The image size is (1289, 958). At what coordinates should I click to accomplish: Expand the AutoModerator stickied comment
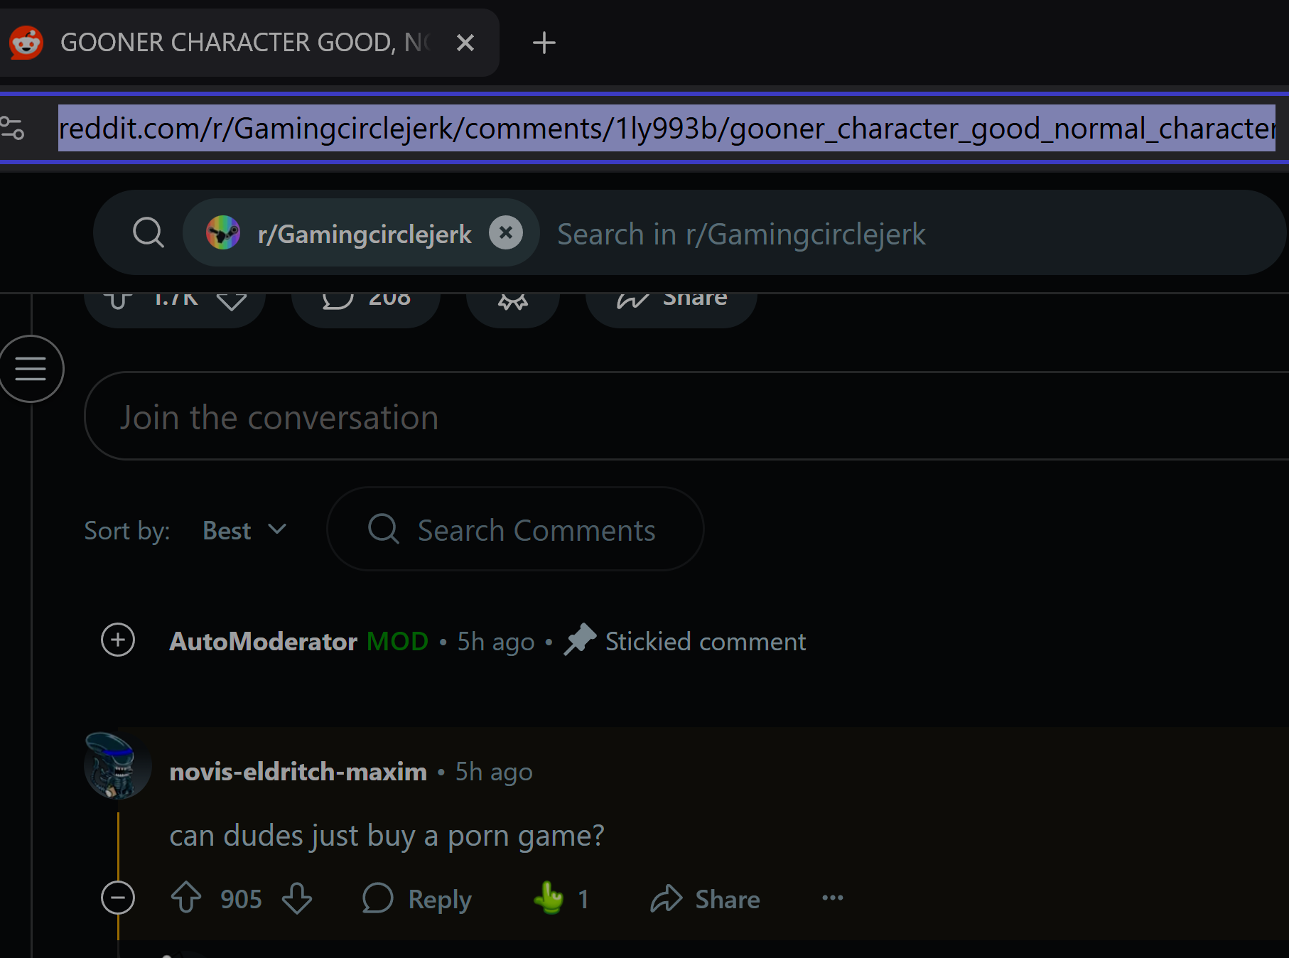[x=118, y=640]
